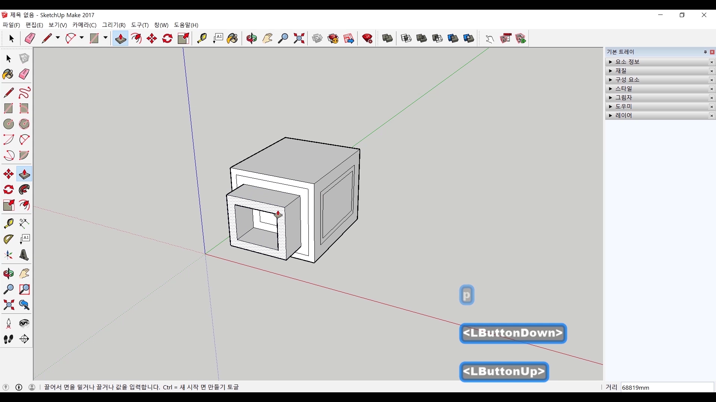Select the Tape Measure tool in left toolbar

[8, 223]
